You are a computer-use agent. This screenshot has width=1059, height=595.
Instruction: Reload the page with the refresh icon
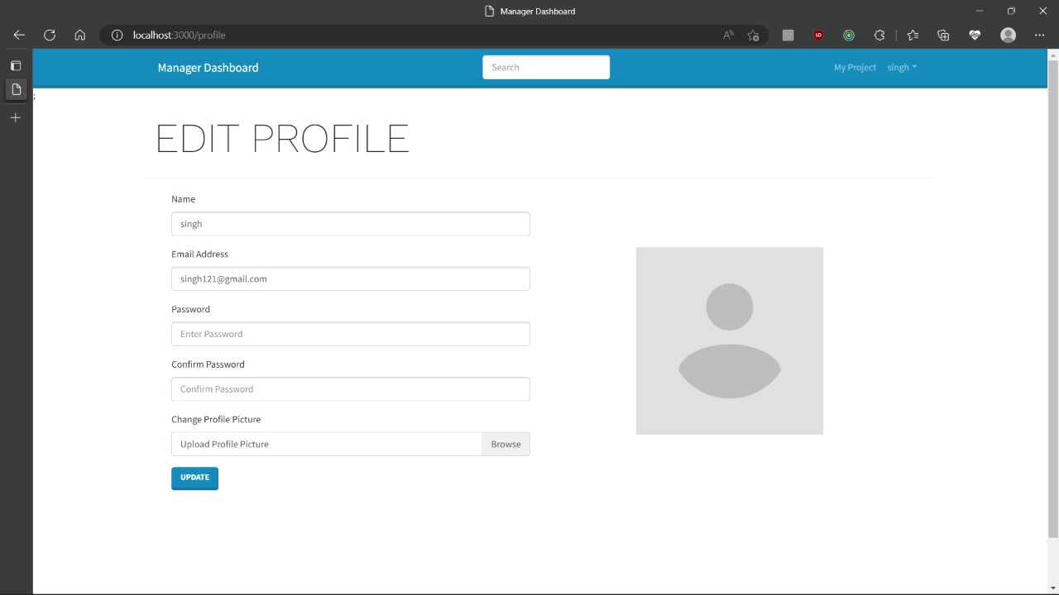point(50,35)
